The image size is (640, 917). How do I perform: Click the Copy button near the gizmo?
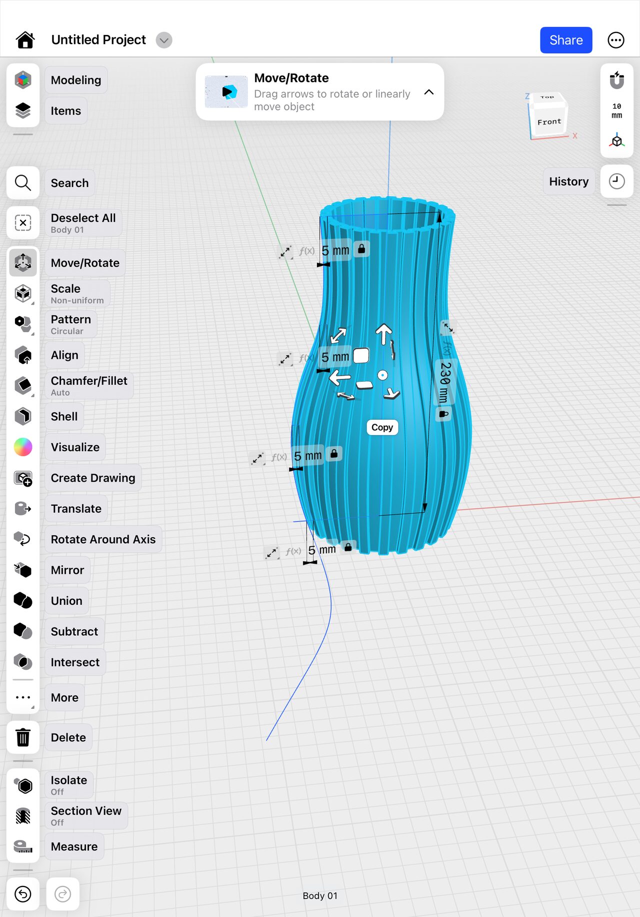(x=382, y=427)
